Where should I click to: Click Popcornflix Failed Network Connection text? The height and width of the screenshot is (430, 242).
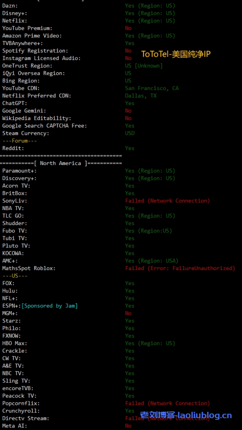[167, 403]
